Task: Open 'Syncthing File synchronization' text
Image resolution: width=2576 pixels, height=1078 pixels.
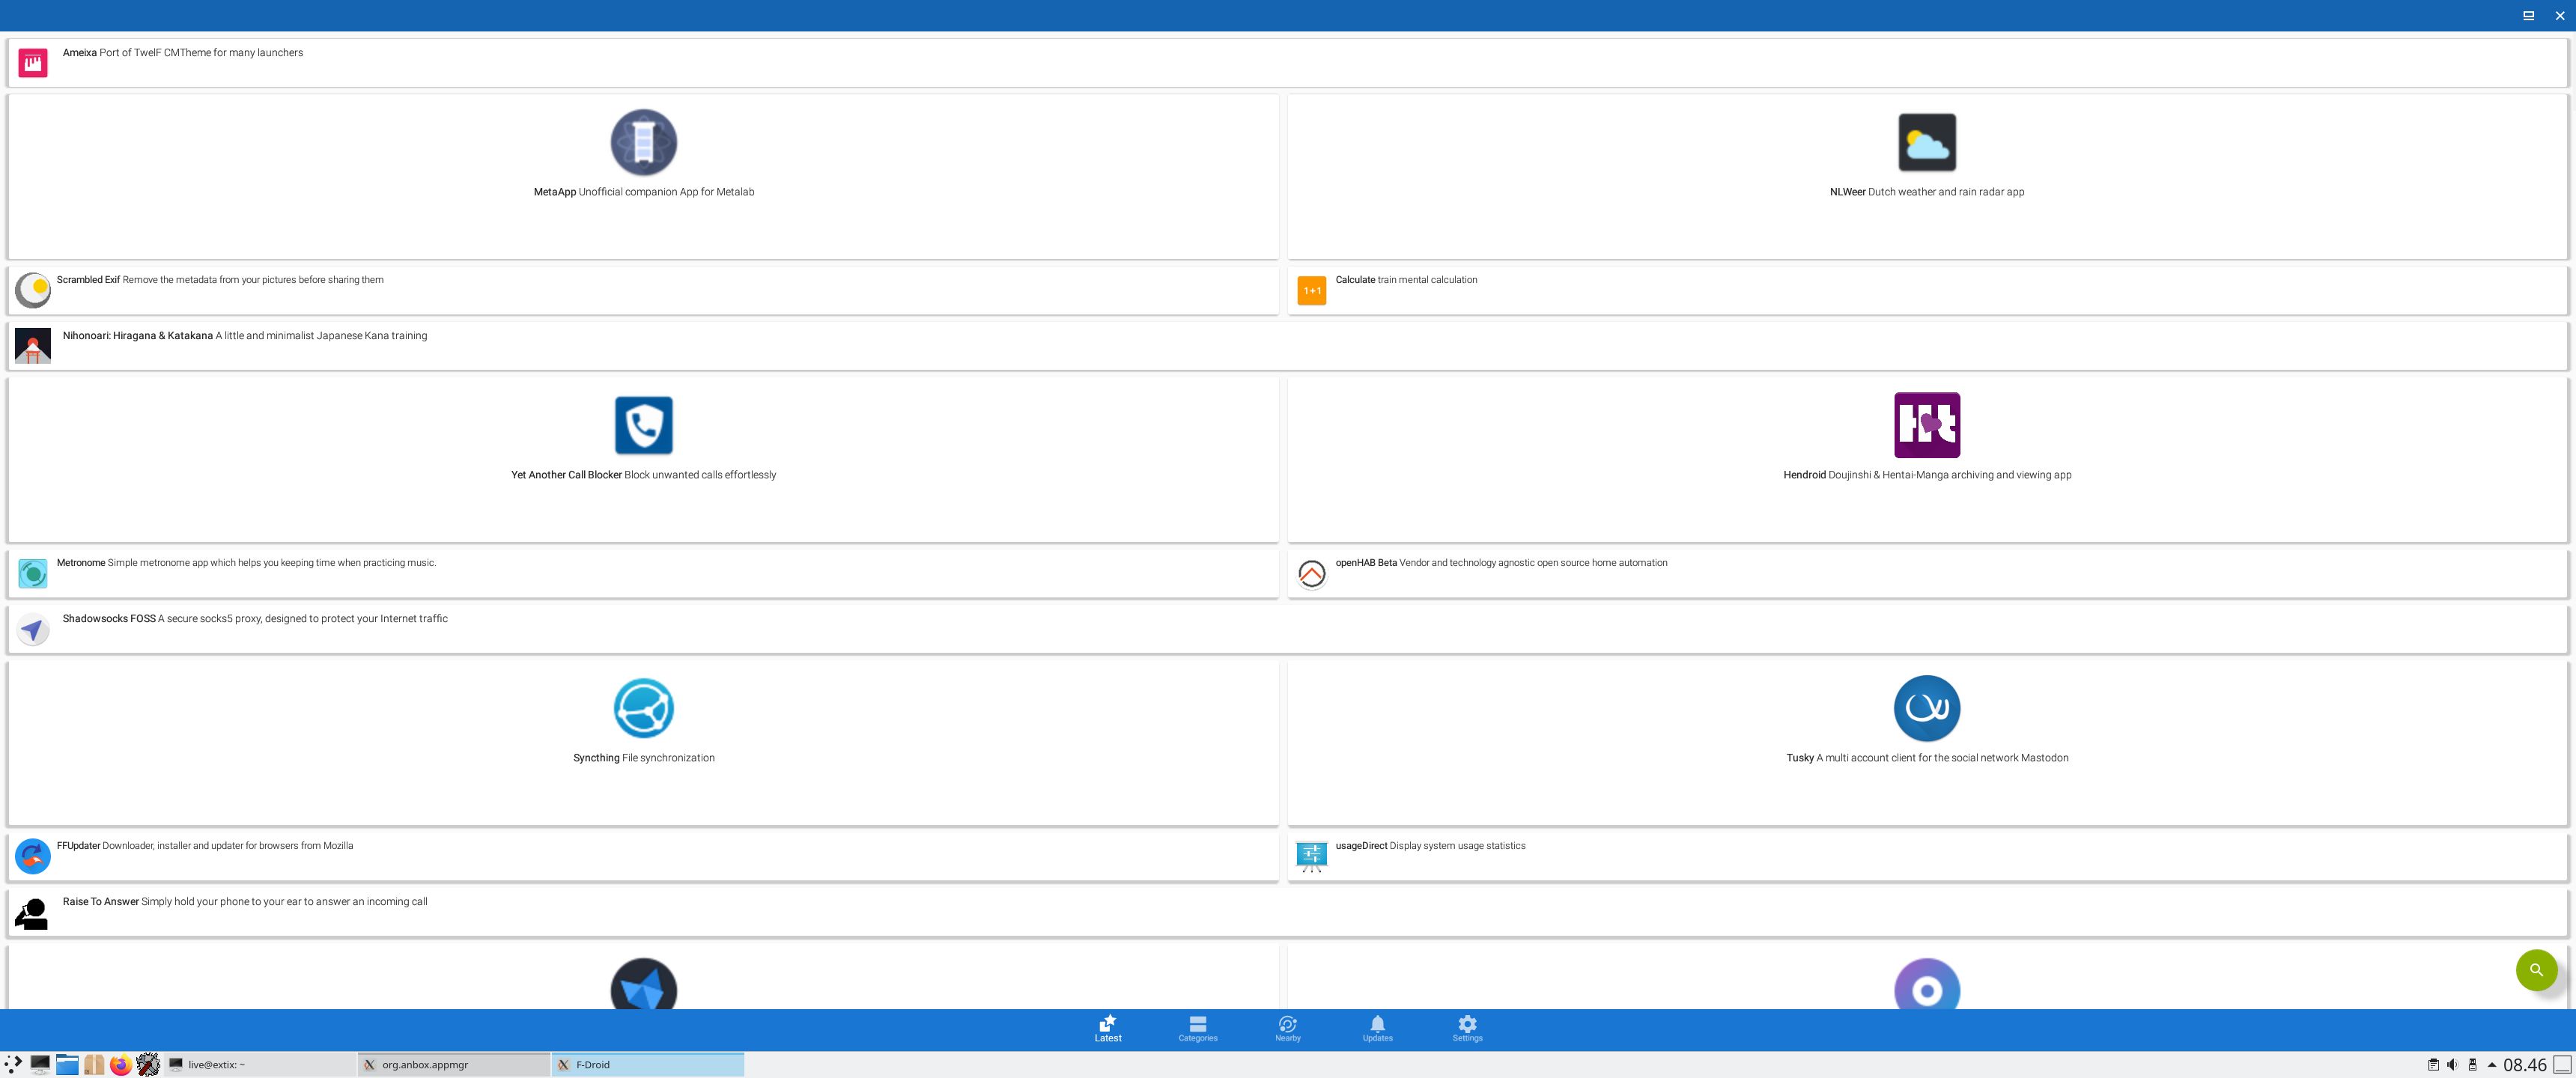Action: coord(643,758)
